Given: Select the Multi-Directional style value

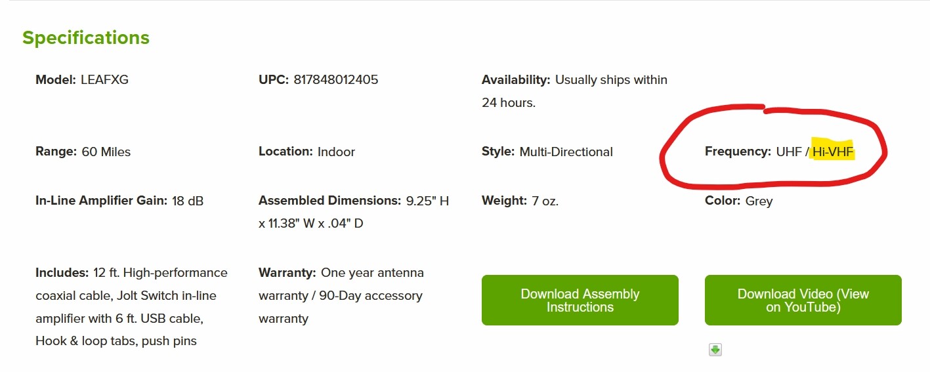Looking at the screenshot, I should pyautogui.click(x=566, y=152).
